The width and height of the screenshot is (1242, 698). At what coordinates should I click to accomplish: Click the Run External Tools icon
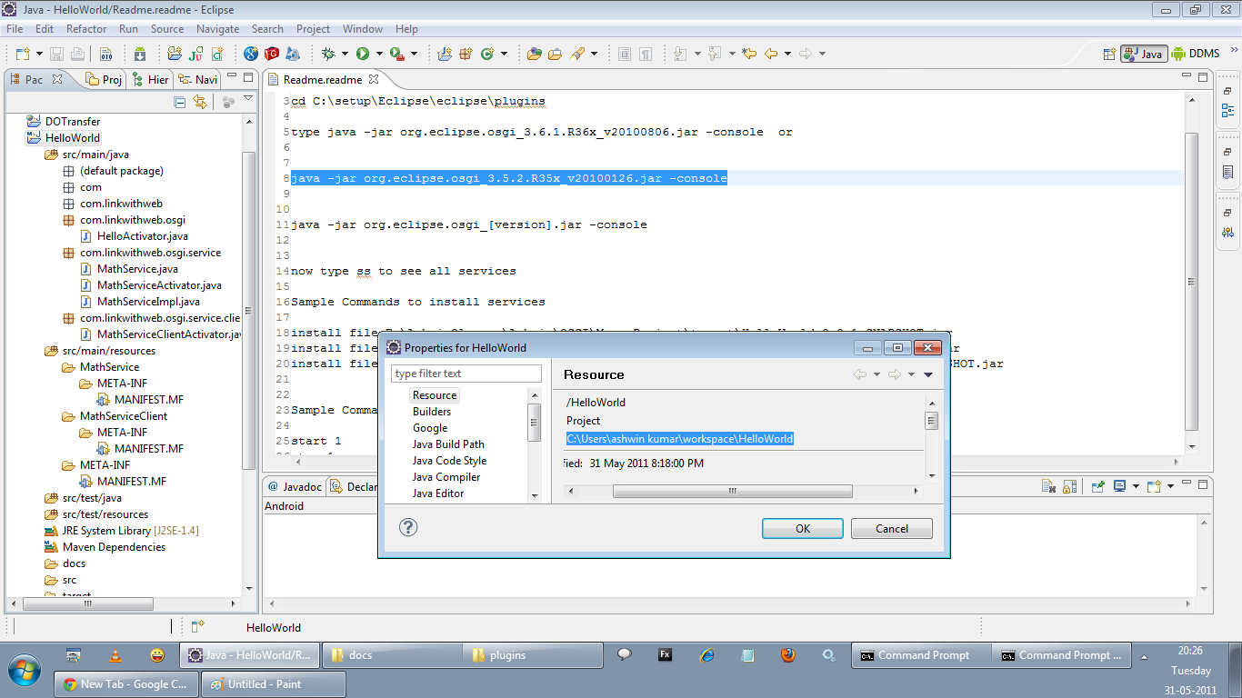click(397, 54)
